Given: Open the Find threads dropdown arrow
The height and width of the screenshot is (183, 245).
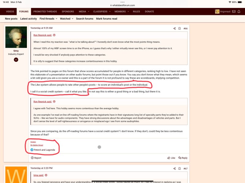Looking at the screenshot, I should tap(56, 19).
